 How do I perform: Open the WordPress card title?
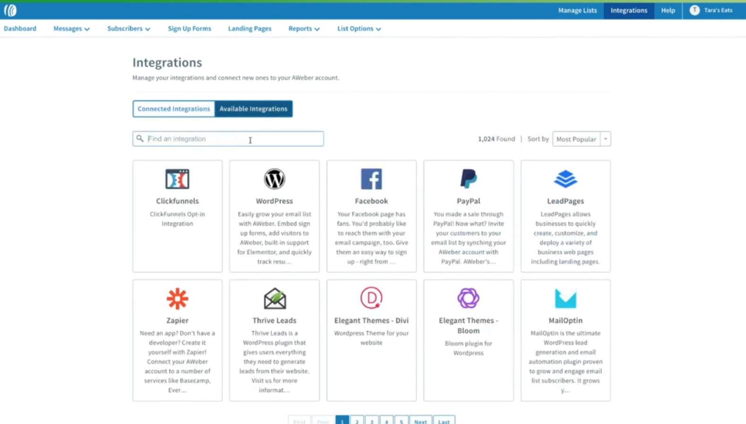(x=274, y=201)
